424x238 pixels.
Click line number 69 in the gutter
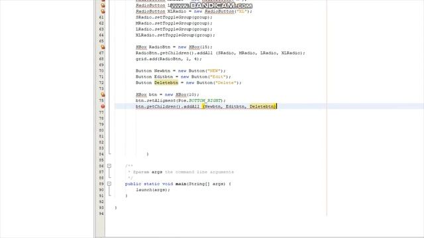(x=101, y=65)
